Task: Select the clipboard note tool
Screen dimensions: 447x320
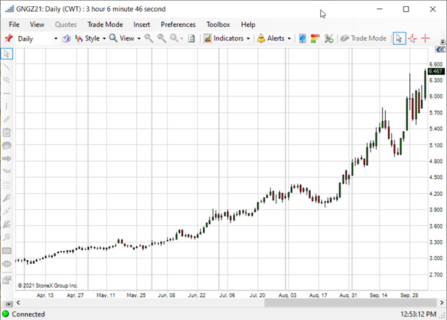Action: [7, 132]
